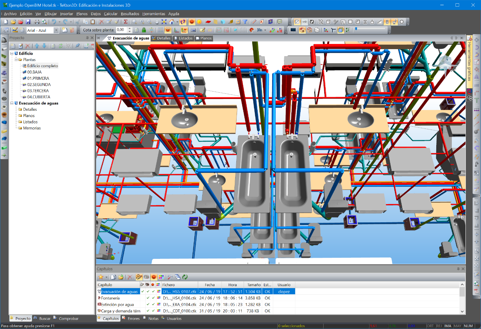
Task: Click the Capítulos list vertical scrollbar
Action: click(x=462, y=298)
